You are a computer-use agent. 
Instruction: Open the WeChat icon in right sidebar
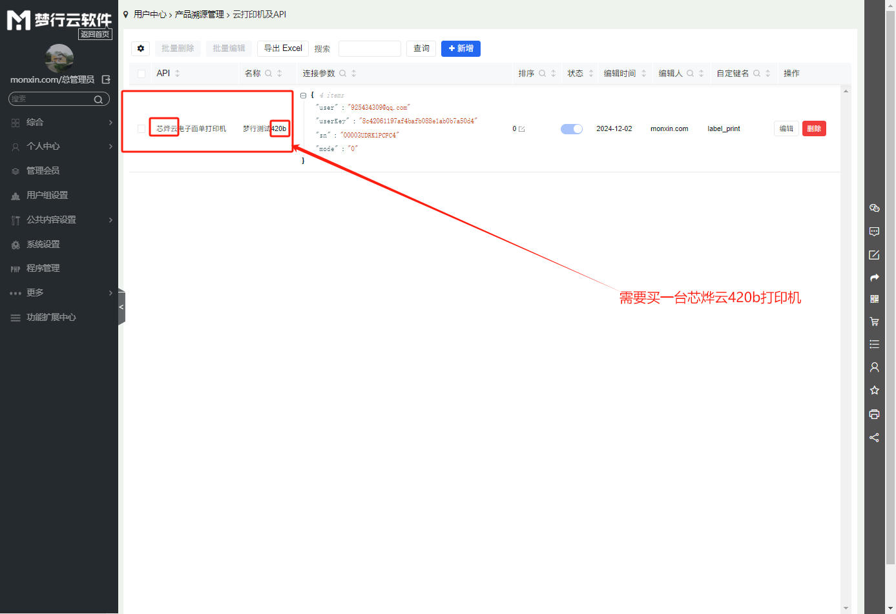[x=874, y=208]
